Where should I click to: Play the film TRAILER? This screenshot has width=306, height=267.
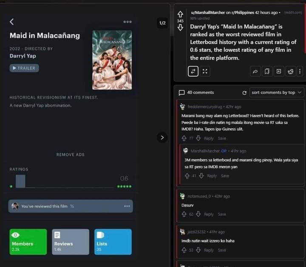(x=24, y=68)
